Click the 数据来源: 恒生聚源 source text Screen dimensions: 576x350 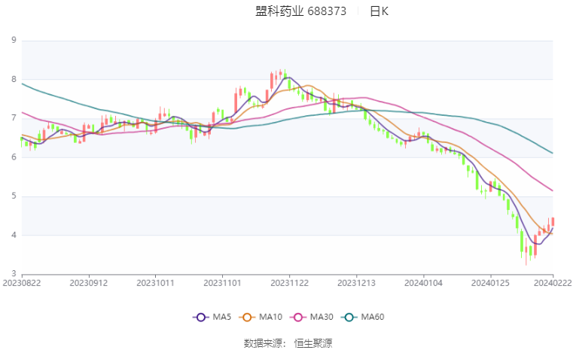(288, 343)
